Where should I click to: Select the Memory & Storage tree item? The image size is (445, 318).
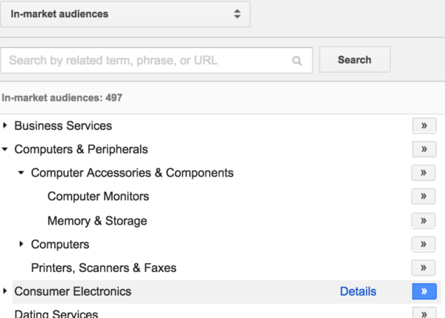97,221
